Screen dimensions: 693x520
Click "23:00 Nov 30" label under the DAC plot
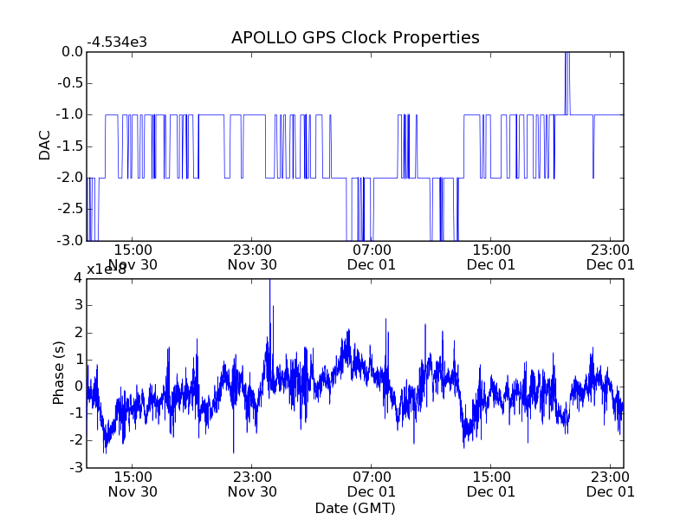pyautogui.click(x=252, y=257)
